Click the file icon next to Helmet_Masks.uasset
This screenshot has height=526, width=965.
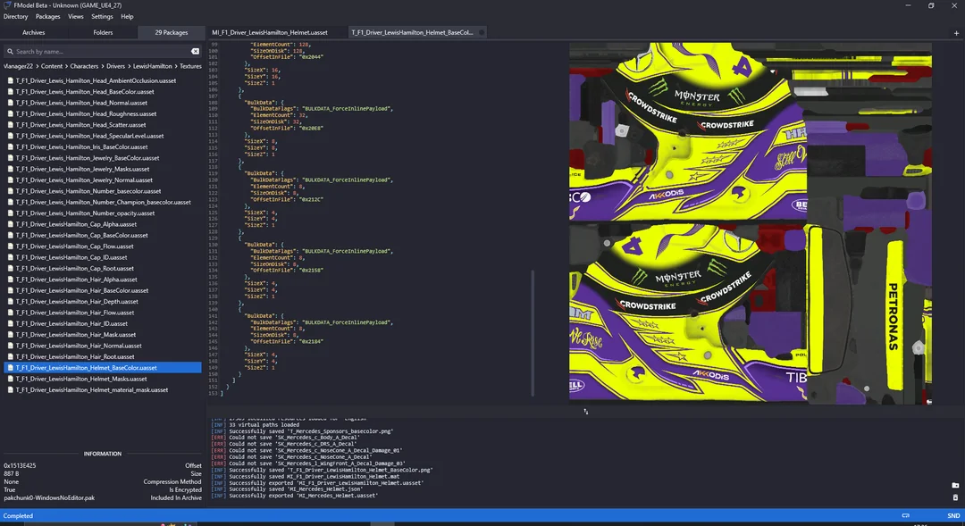point(10,379)
